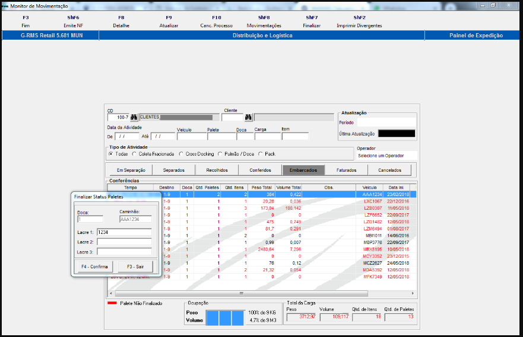The height and width of the screenshot is (337, 523).
Task: Select Pulmão / Doca radio option
Action: pos(220,154)
